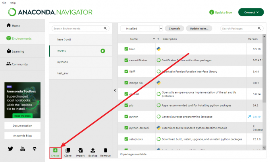The width and height of the screenshot is (270, 162).
Task: Open the Installed package filter dropdown
Action: (141, 29)
